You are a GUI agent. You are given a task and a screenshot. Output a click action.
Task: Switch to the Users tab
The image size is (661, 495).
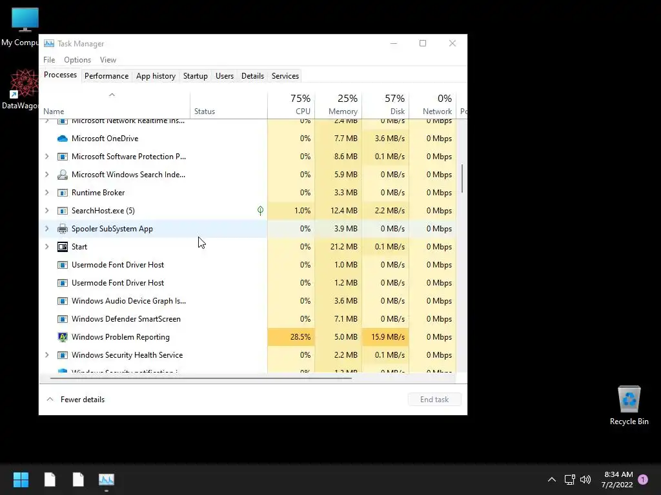pos(224,76)
